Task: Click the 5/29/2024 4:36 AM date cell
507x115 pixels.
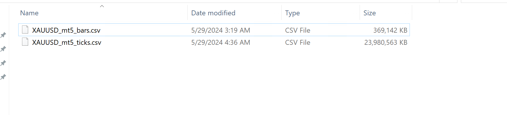Action: (220, 42)
